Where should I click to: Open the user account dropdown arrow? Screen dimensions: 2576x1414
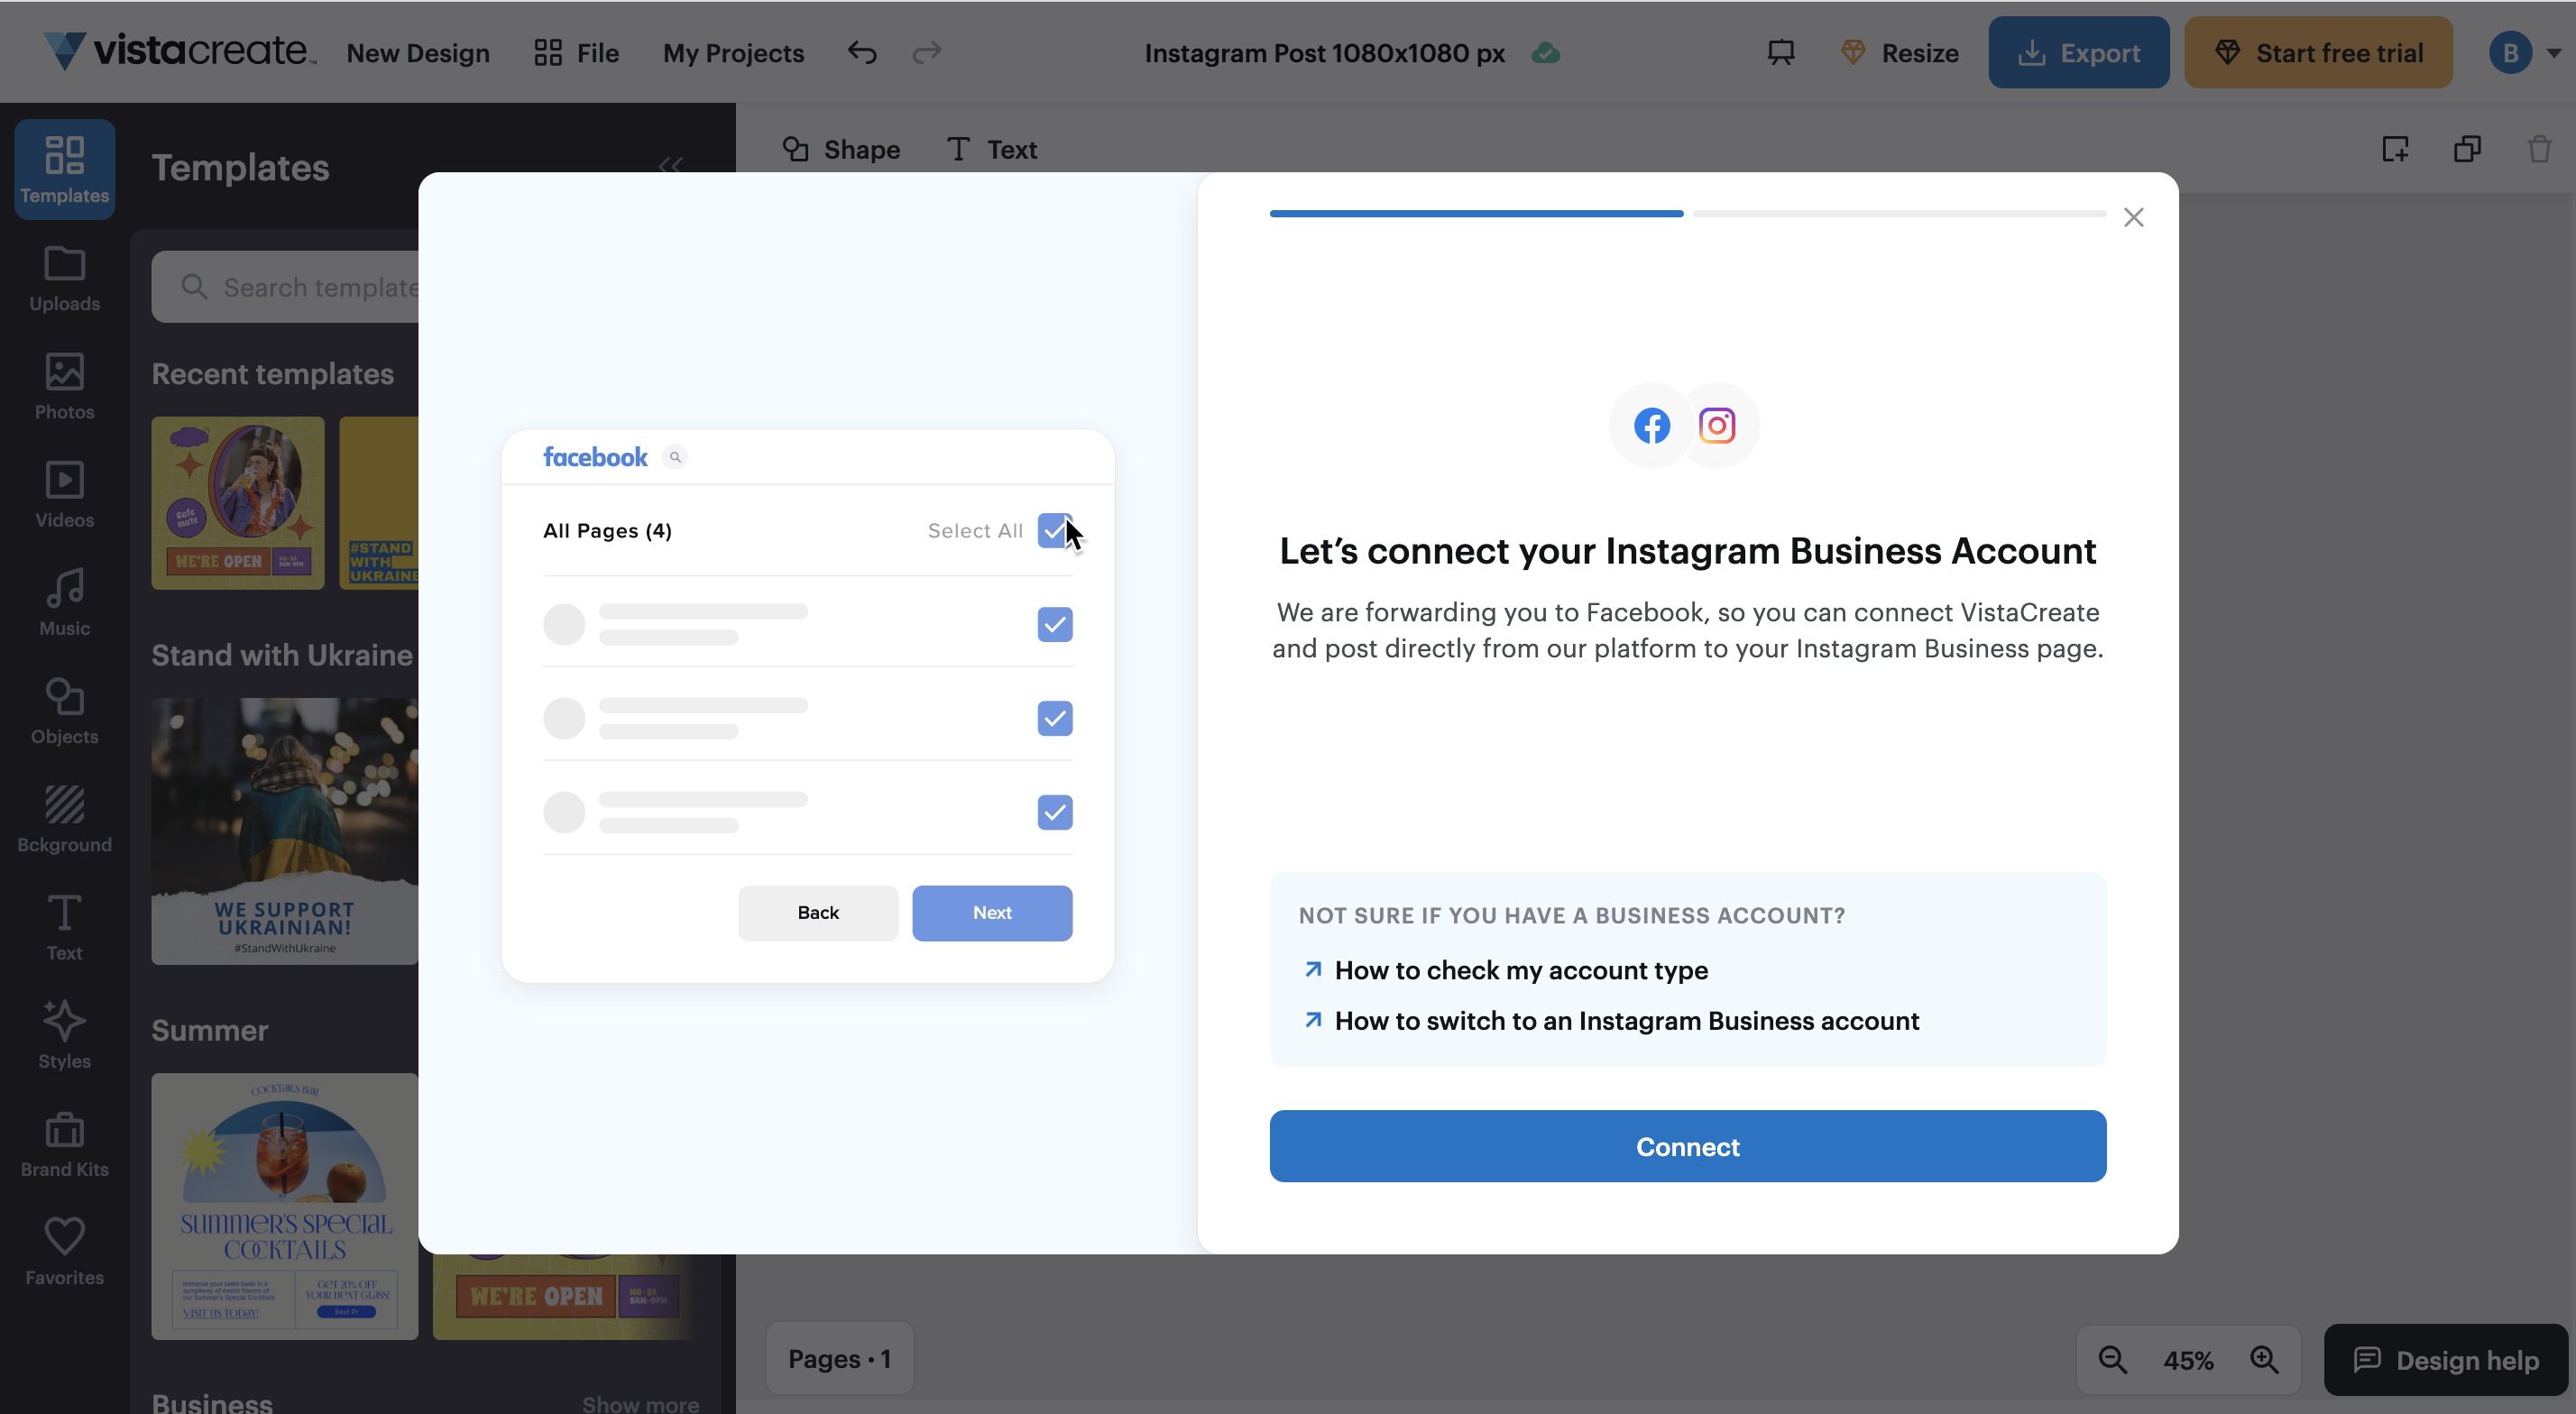point(2553,52)
